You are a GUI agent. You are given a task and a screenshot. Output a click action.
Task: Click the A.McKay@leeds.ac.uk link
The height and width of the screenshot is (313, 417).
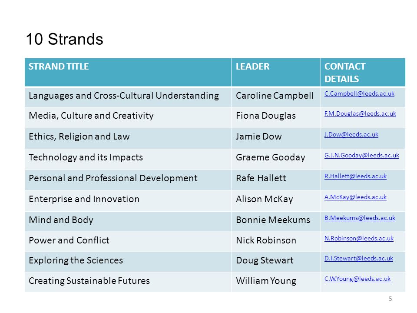[x=355, y=197]
